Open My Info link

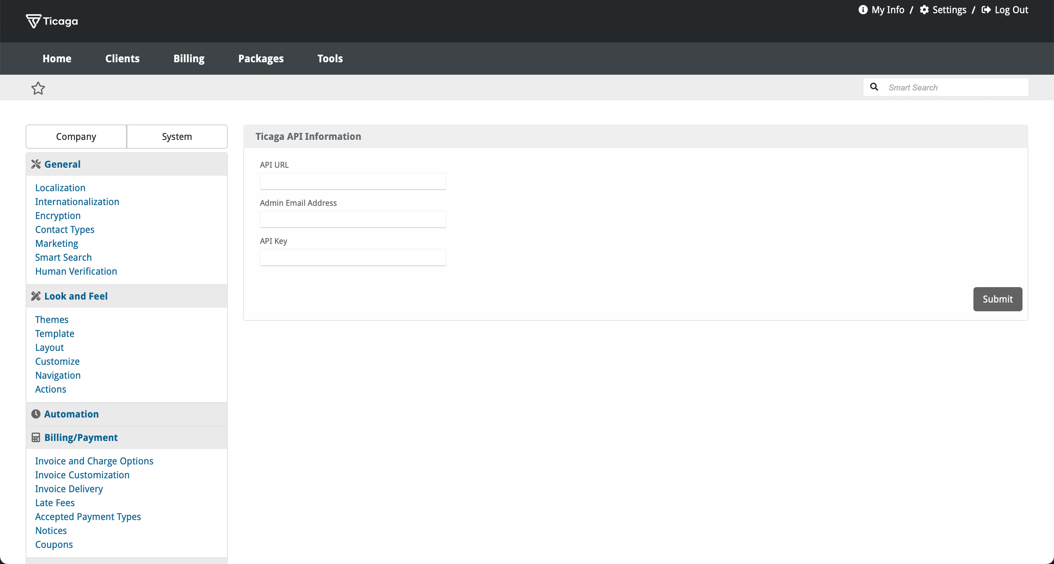(887, 10)
